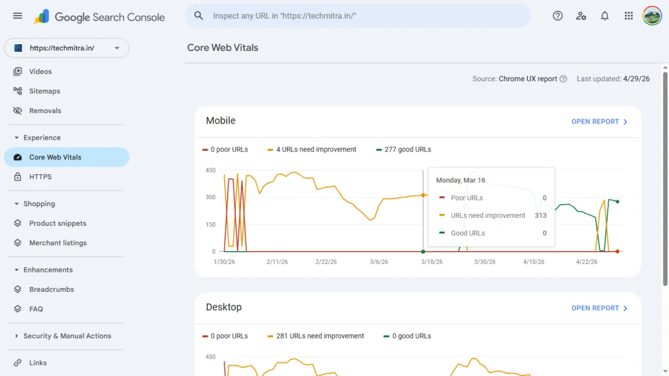Image resolution: width=669 pixels, height=376 pixels.
Task: Click Desktop '0 poor URLs' legend
Action: coord(225,336)
